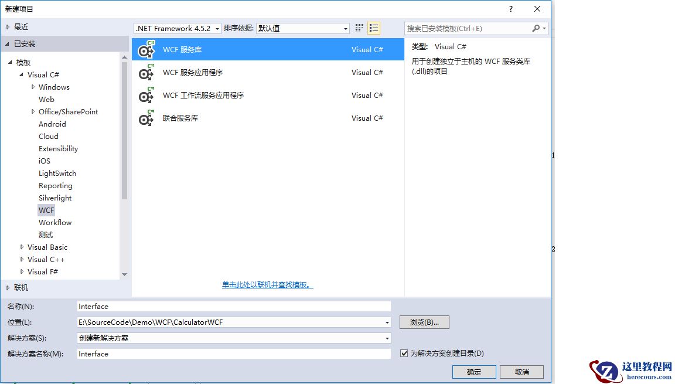This screenshot has height=384, width=675.
Task: Expand the 联机 section
Action: pyautogui.click(x=8, y=288)
